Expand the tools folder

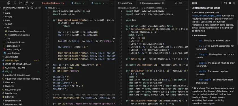(21, 20)
